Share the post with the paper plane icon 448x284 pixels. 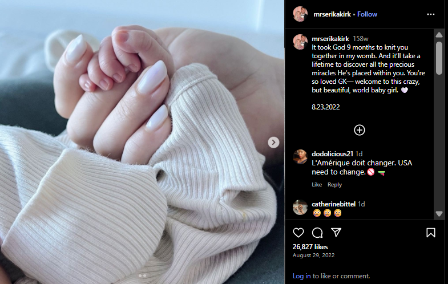(x=336, y=233)
